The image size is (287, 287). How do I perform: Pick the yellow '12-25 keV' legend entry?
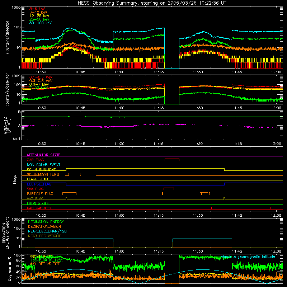(x=39, y=16)
